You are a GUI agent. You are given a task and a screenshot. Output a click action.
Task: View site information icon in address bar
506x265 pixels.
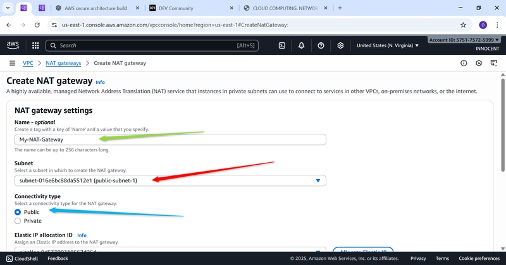click(54, 25)
